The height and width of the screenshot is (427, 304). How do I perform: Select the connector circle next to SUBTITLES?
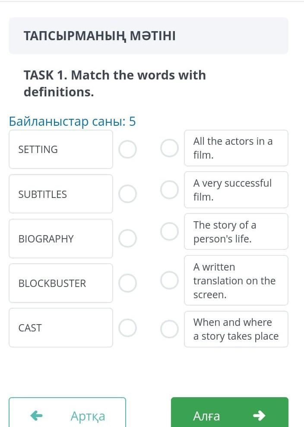click(x=127, y=194)
